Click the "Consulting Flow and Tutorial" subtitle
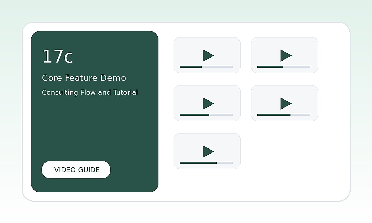372x223 pixels. click(x=90, y=92)
